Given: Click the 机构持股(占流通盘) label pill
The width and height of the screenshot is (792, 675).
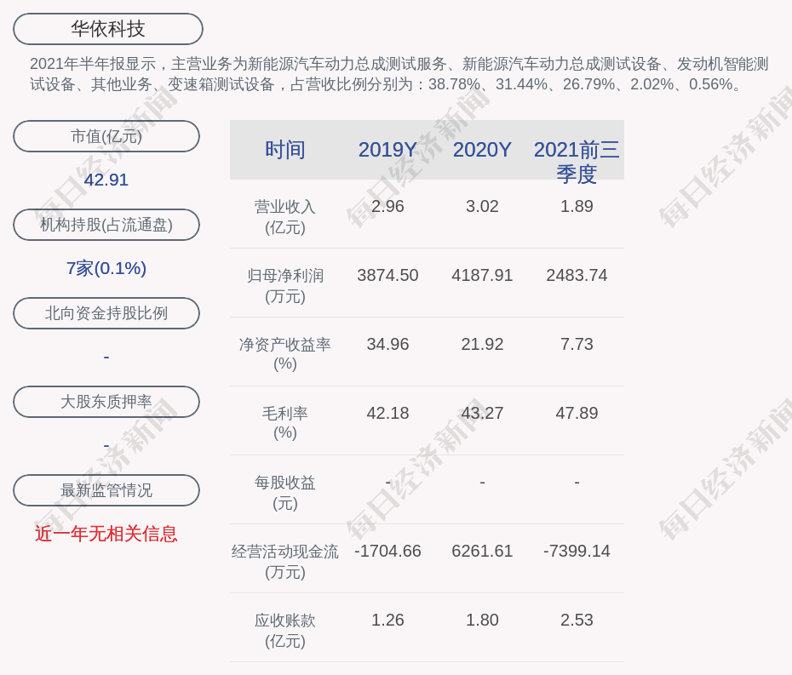Looking at the screenshot, I should pyautogui.click(x=106, y=225).
